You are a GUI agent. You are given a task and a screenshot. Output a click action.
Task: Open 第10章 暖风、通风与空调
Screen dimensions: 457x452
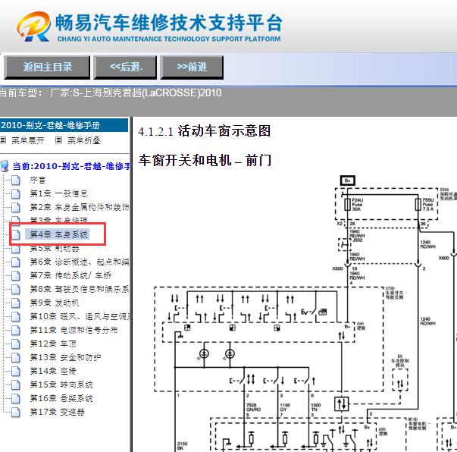80,317
